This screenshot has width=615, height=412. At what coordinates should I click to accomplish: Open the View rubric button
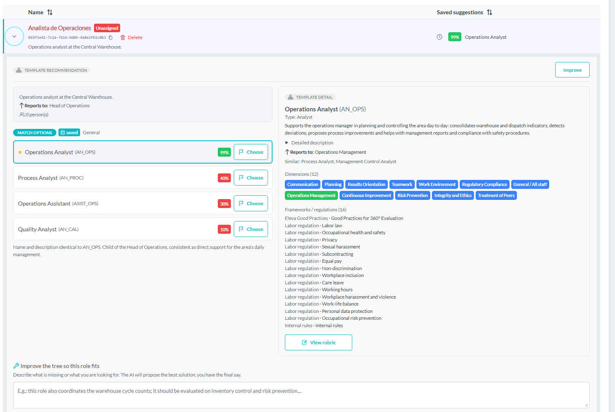point(318,342)
